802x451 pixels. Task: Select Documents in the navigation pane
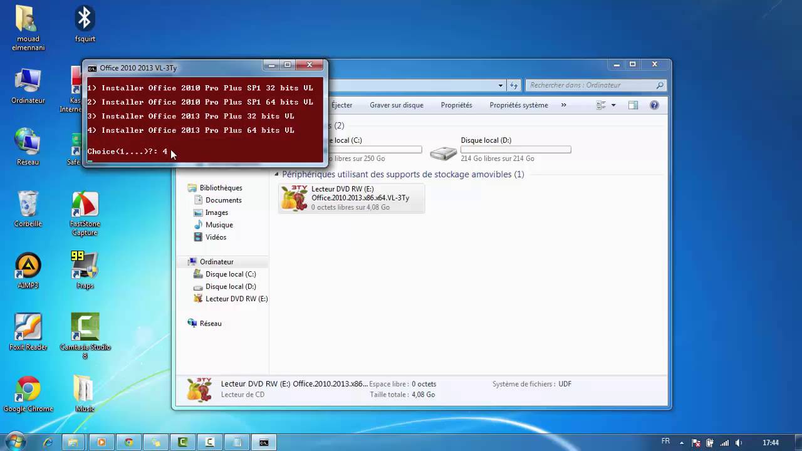coord(223,200)
